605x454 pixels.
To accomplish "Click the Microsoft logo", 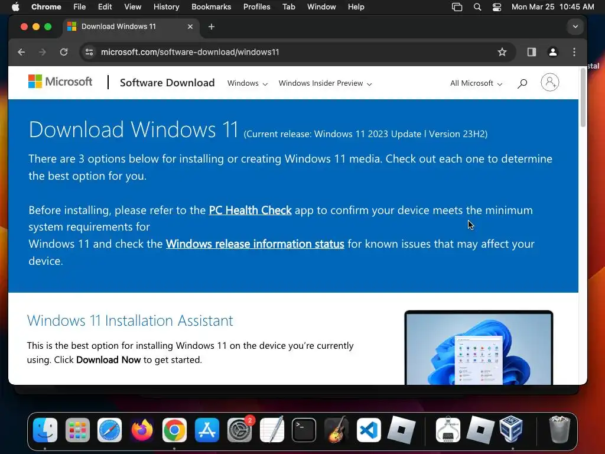I will (x=60, y=82).
